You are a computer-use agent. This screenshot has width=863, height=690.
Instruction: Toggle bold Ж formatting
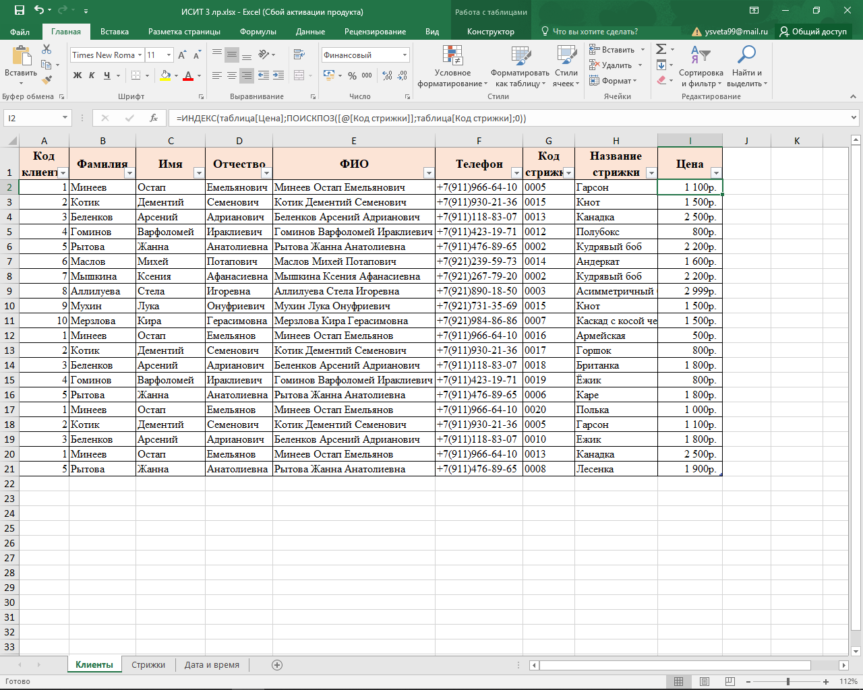[x=78, y=75]
